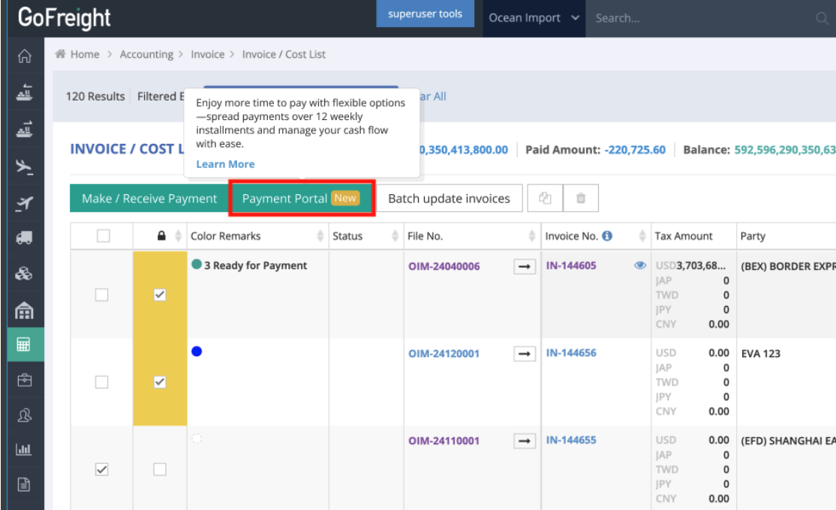Click the Learn More link in tooltip
This screenshot has width=836, height=510.
(x=225, y=164)
